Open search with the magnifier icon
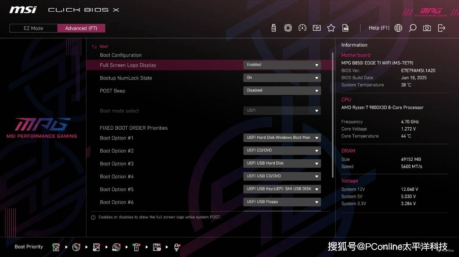This screenshot has width=459, height=257. (412, 28)
